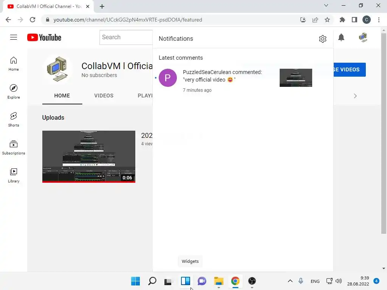Open the Uploads section heading

(x=53, y=118)
